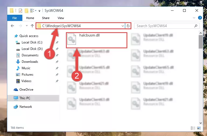Image resolution: width=207 pixels, height=136 pixels.
Task: Open the Recent locations dropdown
Action: [27, 26]
